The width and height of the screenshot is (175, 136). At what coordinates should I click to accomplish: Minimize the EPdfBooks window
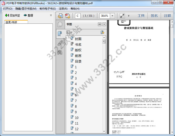point(155,2)
